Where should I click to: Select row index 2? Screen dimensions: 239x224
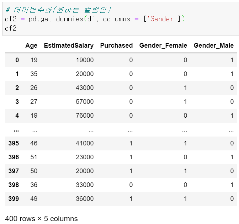coord(17,88)
